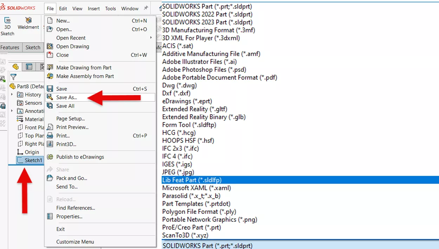Open the Window menu
The height and width of the screenshot is (249, 439).
[x=130, y=8]
